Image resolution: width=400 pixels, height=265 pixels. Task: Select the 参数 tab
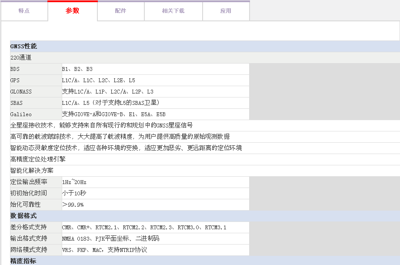[73, 11]
